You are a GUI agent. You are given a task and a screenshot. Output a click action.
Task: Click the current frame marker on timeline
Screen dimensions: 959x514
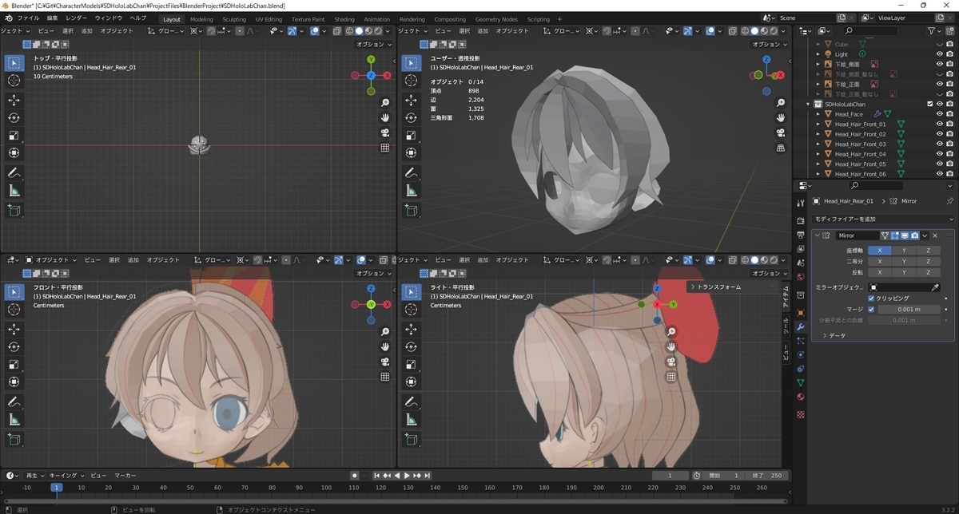[56, 487]
